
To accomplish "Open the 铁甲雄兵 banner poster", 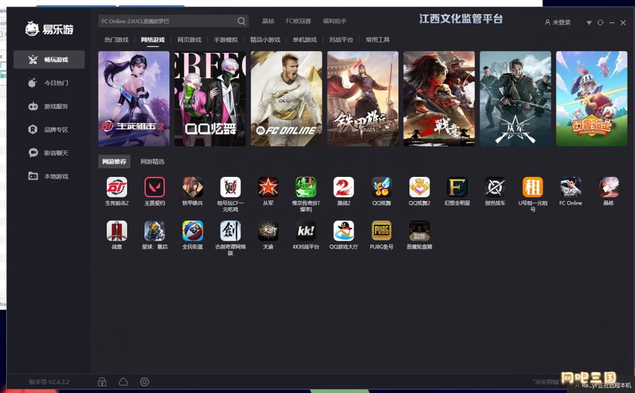I will (x=363, y=99).
